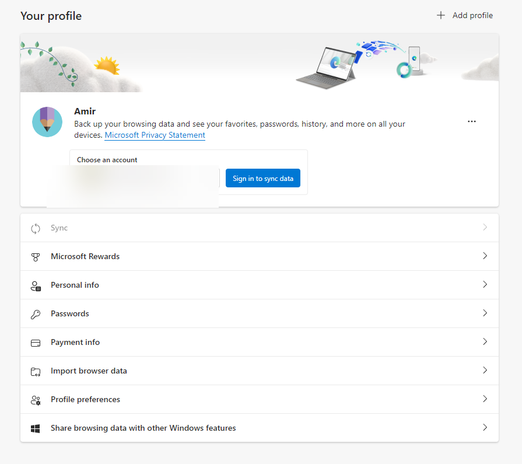The height and width of the screenshot is (464, 522).
Task: Expand the Microsoft Rewards chevron
Action: pos(485,256)
